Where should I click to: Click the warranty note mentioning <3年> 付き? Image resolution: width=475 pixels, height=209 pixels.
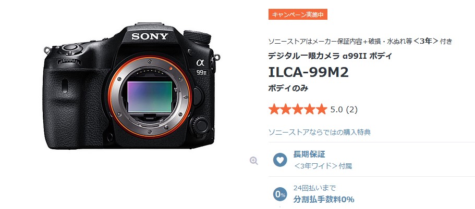point(360,42)
